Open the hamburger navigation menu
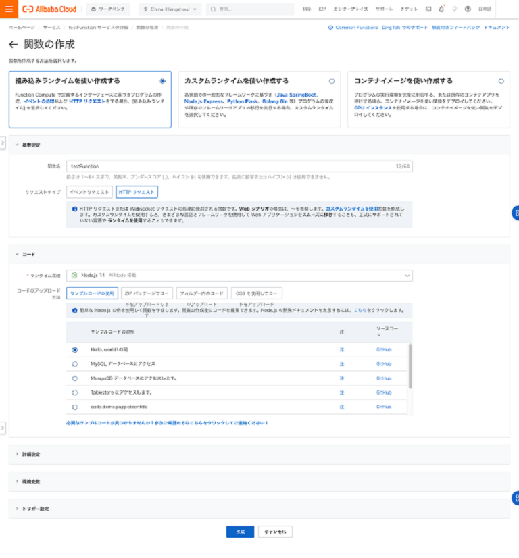The height and width of the screenshot is (558, 519). [x=9, y=9]
